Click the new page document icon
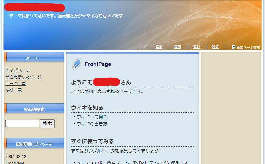 pyautogui.click(x=233, y=47)
